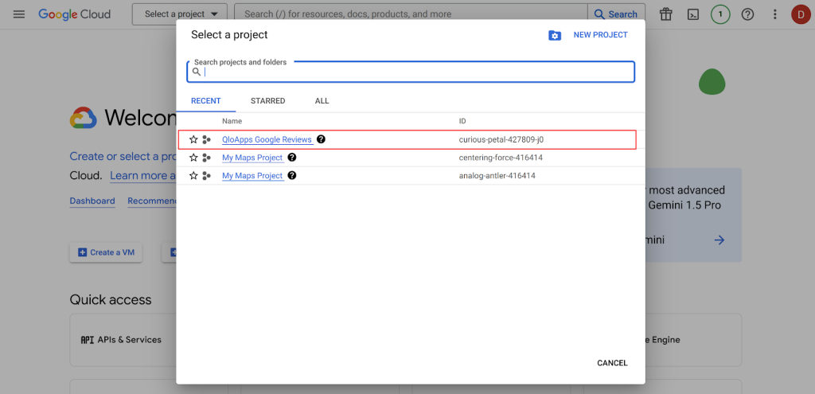815x394 pixels.
Task: Select the Recent tab
Action: pyautogui.click(x=206, y=101)
